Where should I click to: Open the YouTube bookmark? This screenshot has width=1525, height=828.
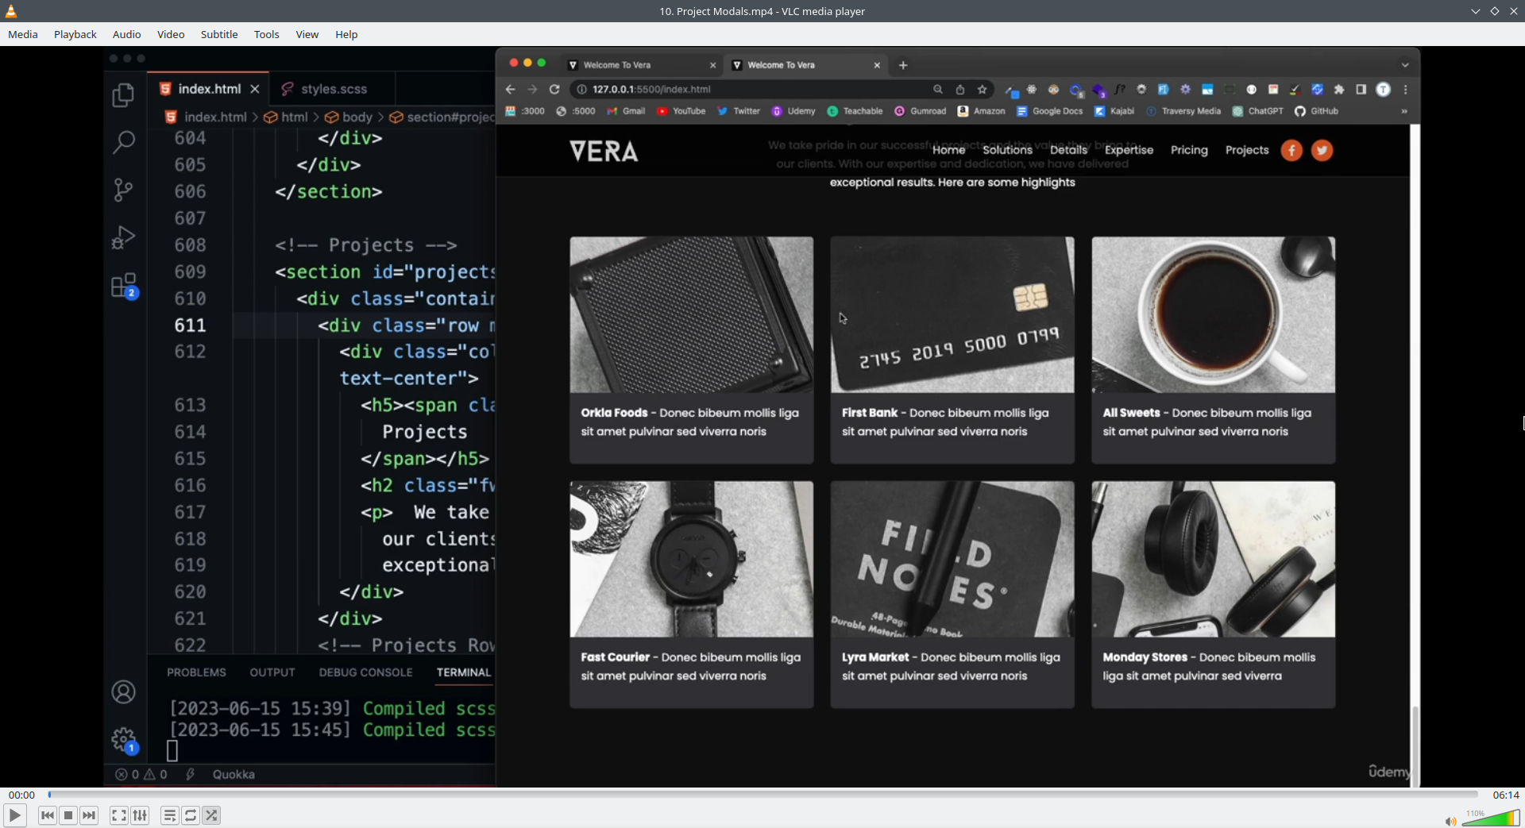pos(681,111)
